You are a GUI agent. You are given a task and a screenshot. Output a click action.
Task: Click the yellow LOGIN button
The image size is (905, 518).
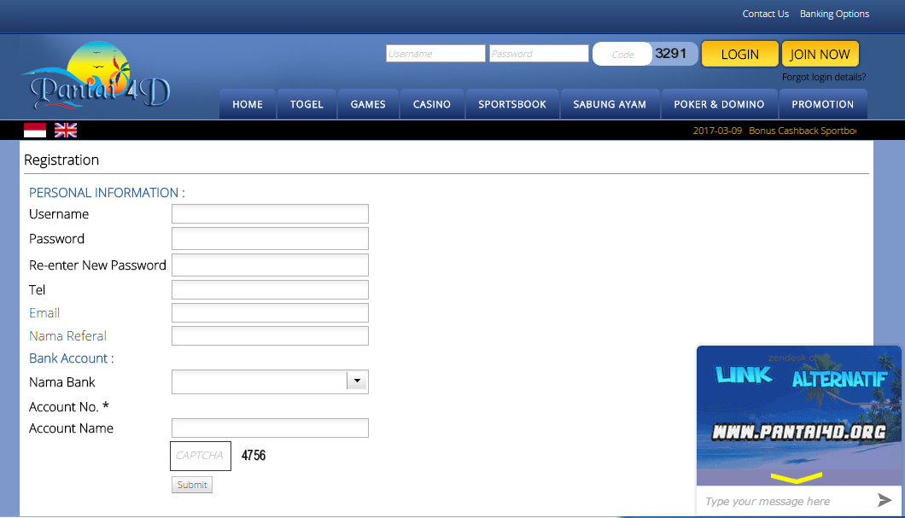coord(740,55)
